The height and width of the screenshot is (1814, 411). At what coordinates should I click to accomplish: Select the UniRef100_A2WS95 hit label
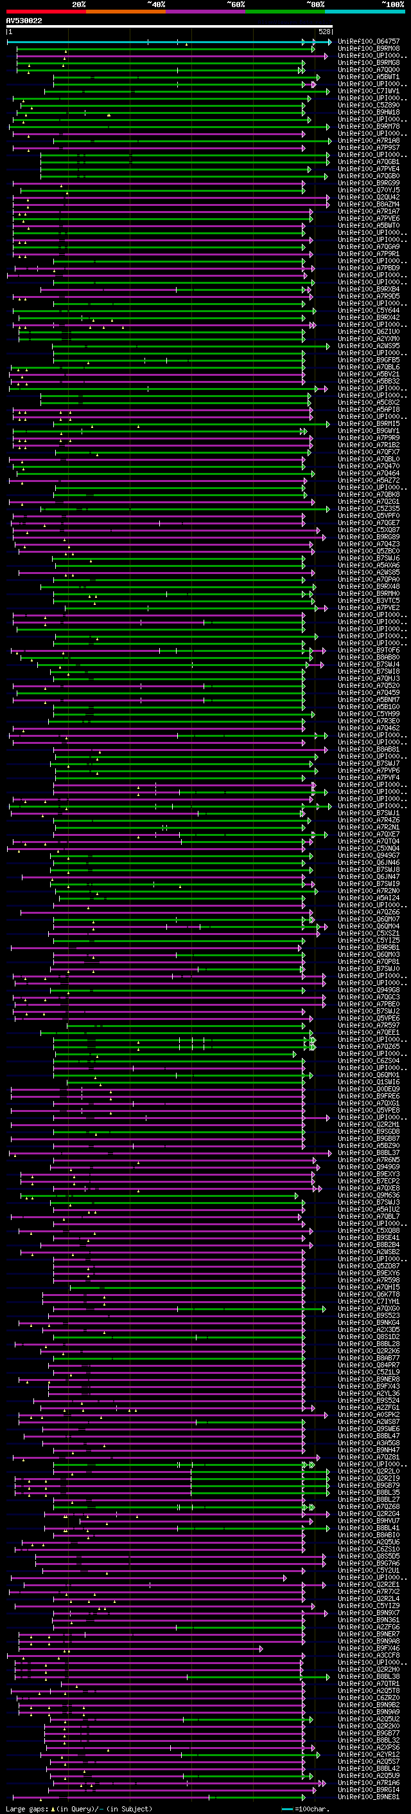(368, 346)
